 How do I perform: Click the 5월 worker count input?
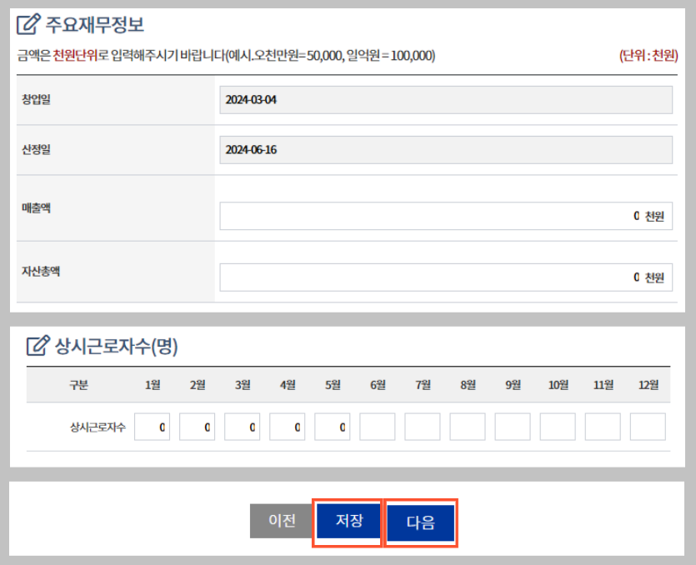click(332, 427)
